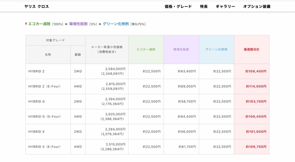
Task: Click the 約56,000円 環境性能割 value
Action: click(187, 131)
